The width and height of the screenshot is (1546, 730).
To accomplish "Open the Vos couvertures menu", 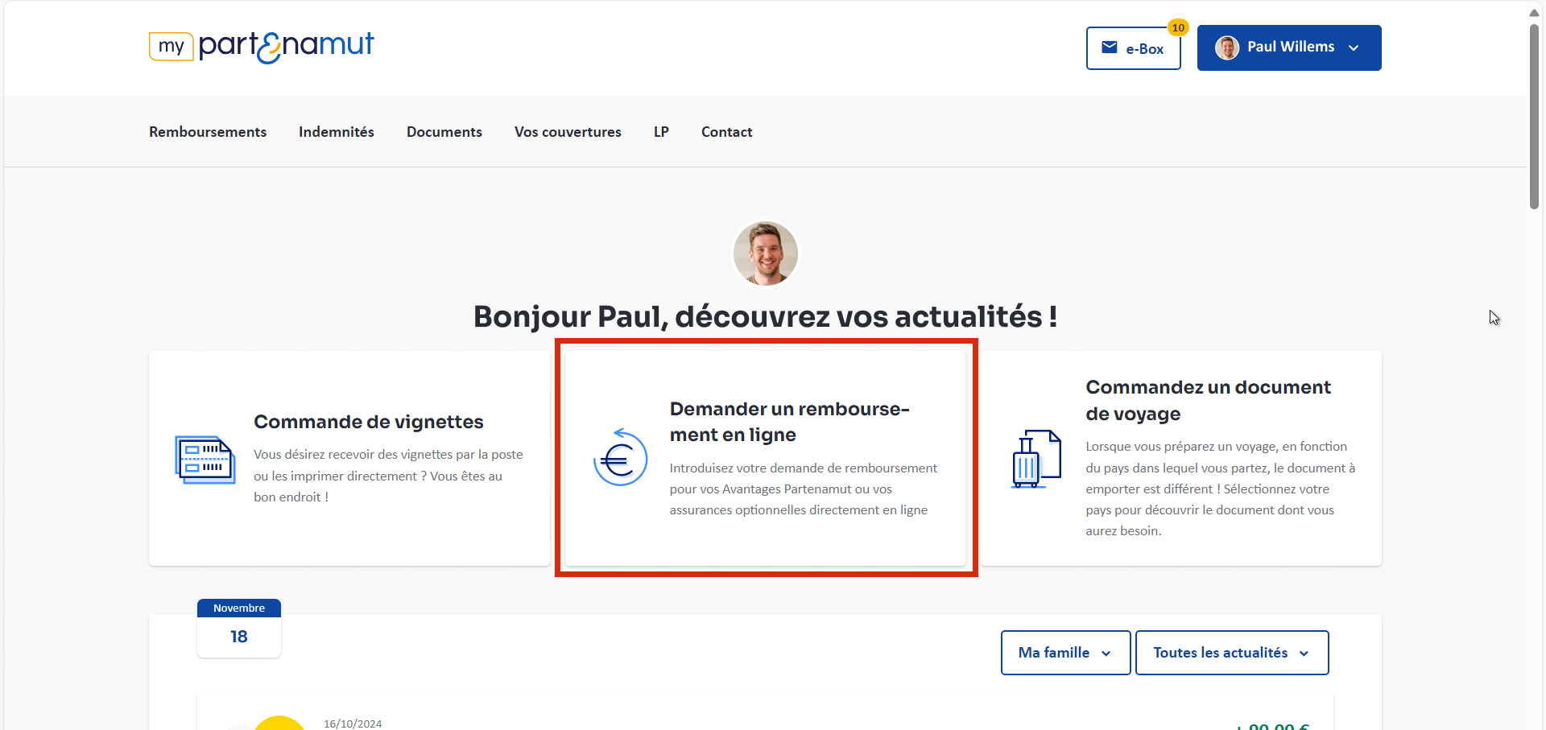I will click(568, 132).
